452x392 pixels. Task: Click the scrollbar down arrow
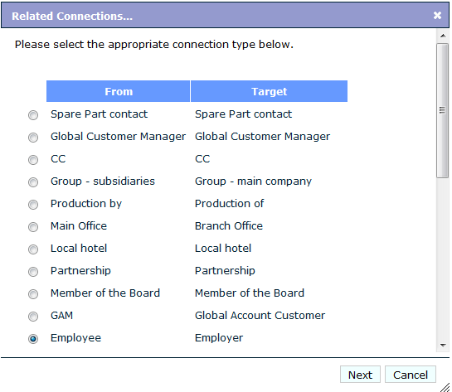click(443, 345)
